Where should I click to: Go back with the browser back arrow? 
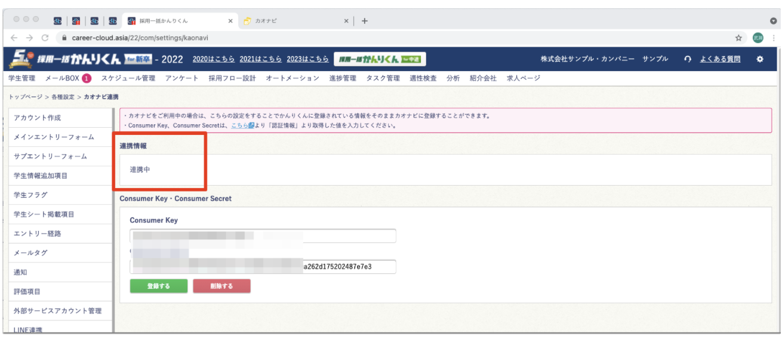pyautogui.click(x=14, y=37)
